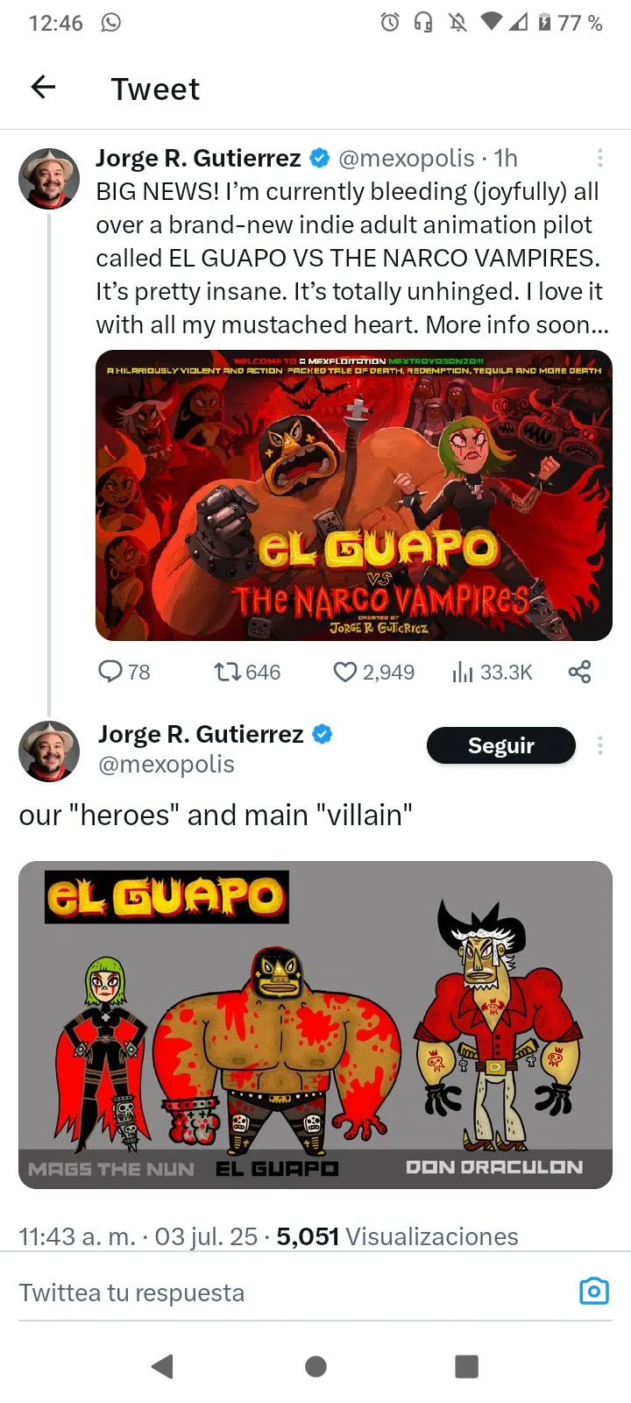
Task: Open the 5,051 Visualizaciones view count
Action: pos(397,1236)
